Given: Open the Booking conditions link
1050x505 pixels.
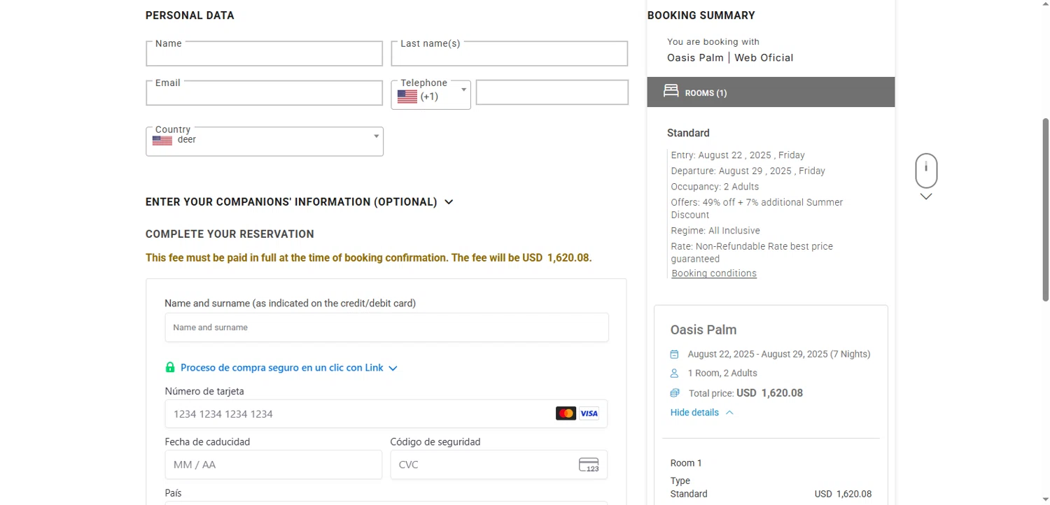Looking at the screenshot, I should [714, 273].
